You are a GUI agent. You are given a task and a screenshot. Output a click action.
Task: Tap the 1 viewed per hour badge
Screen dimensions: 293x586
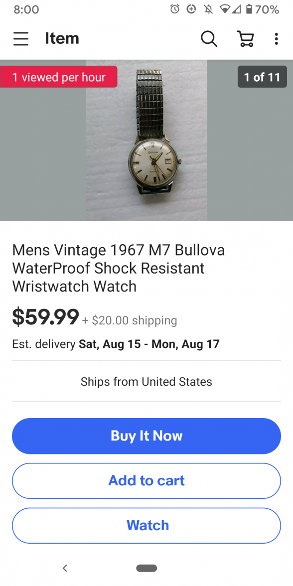(x=59, y=77)
